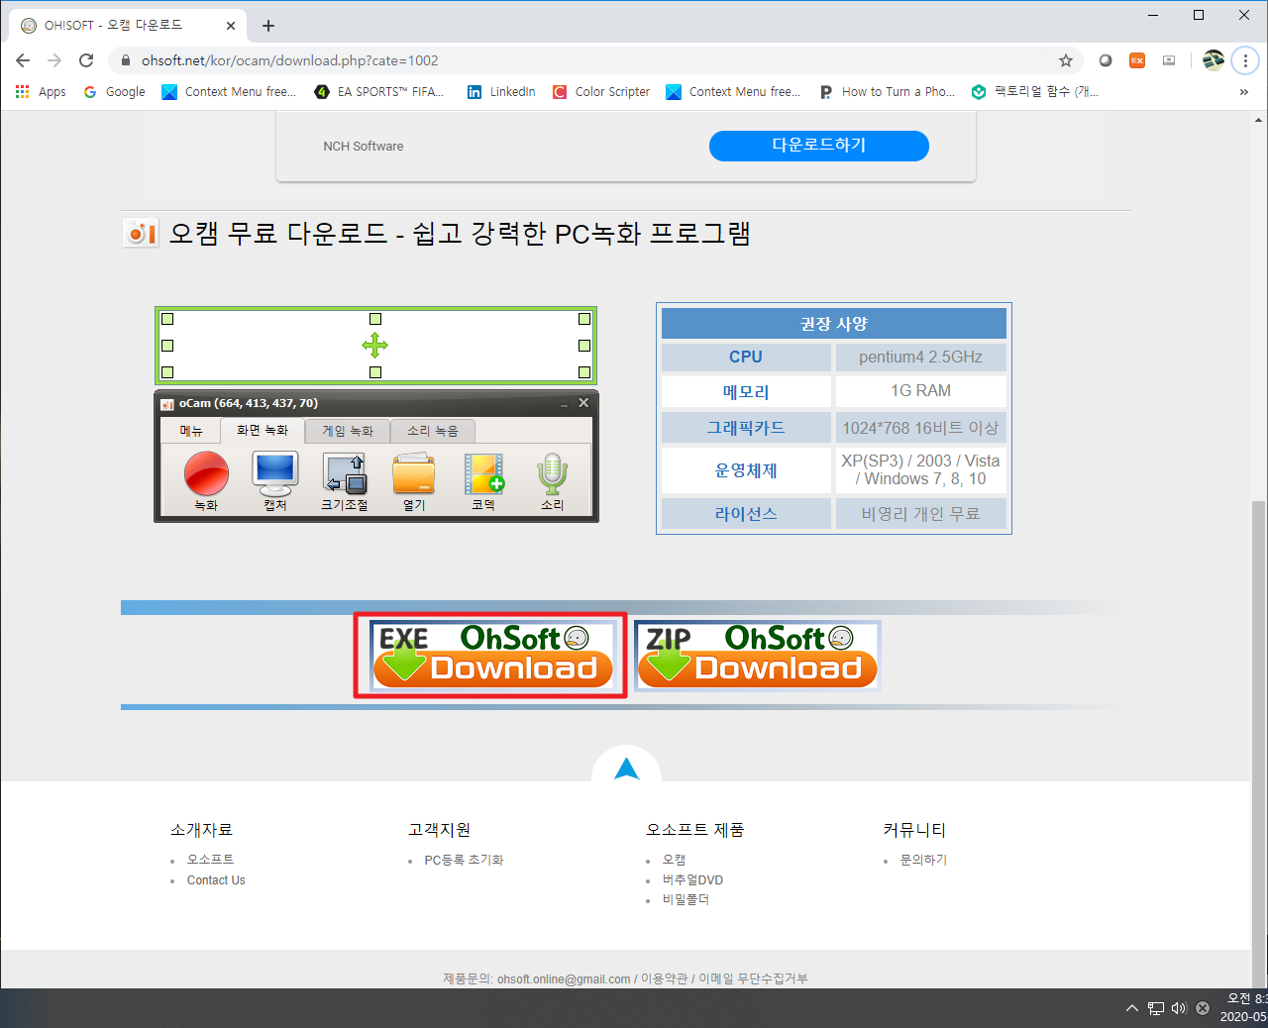This screenshot has height=1028, width=1268.
Task: Click the 1G RAM table cell
Action: [x=920, y=390]
